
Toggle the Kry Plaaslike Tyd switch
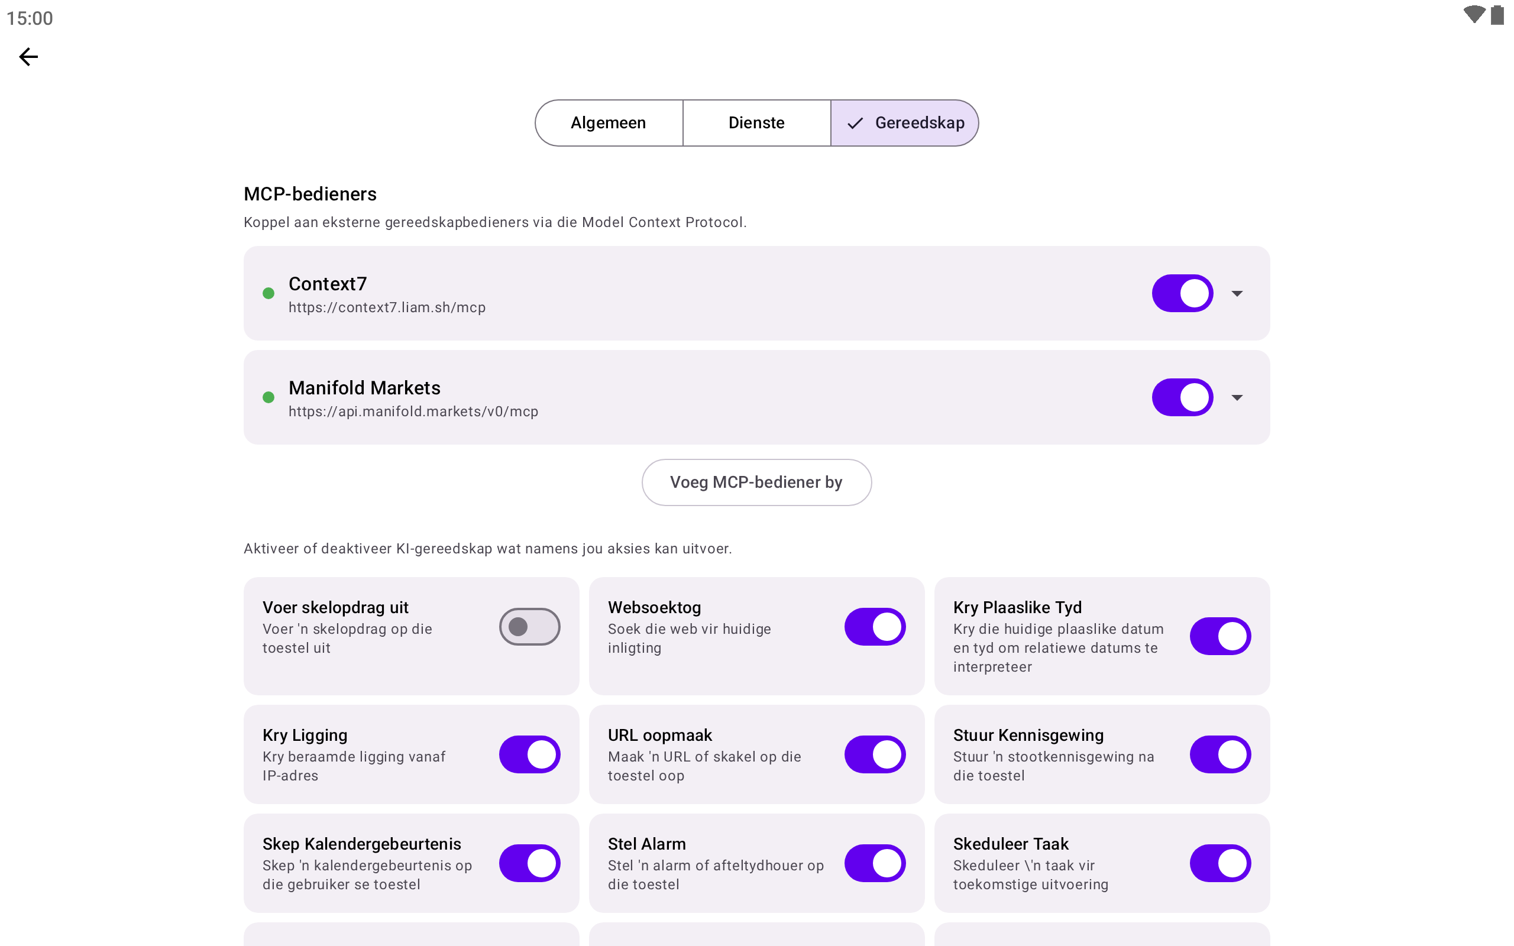[x=1220, y=636]
